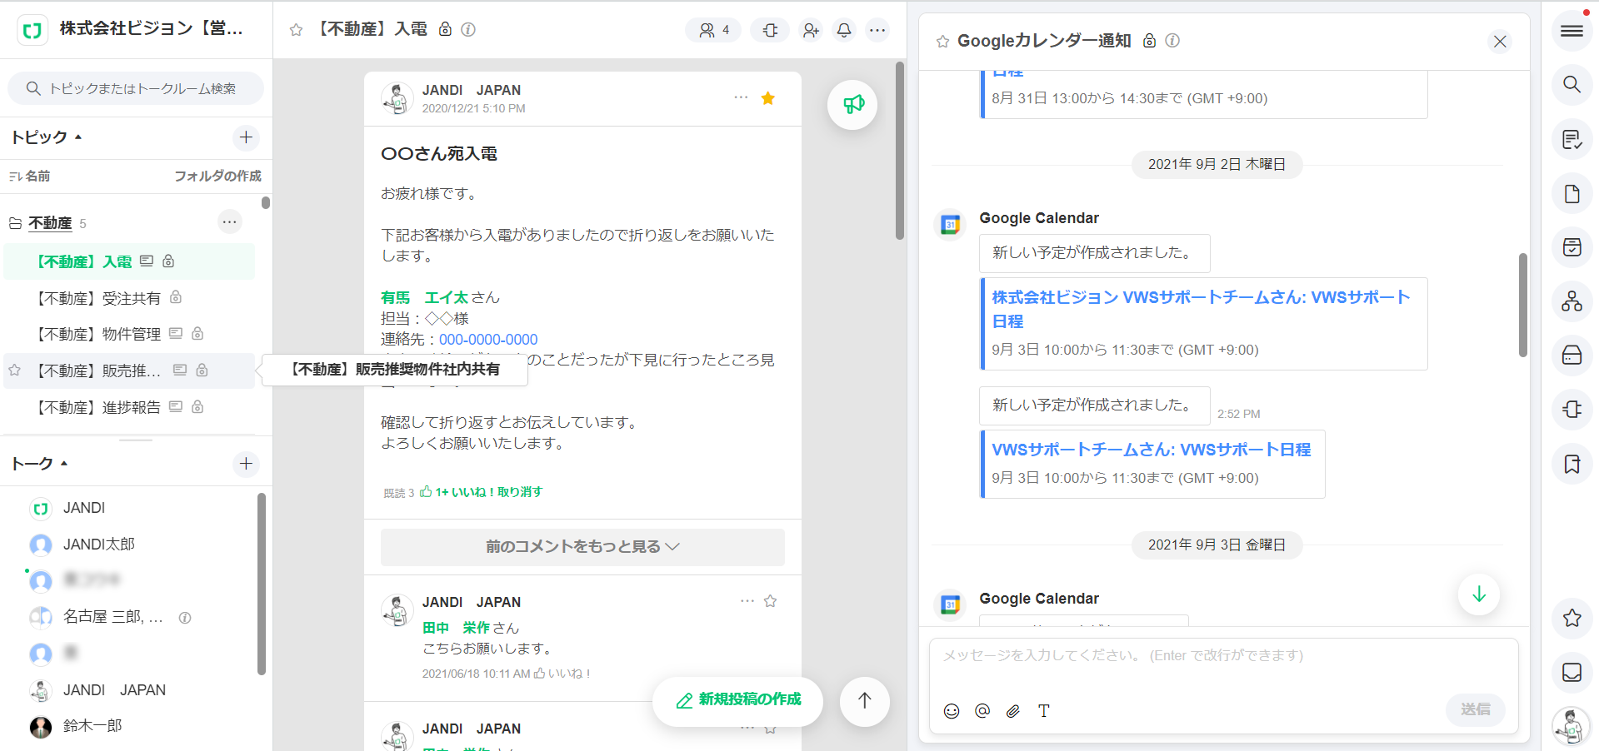1599x751 pixels.
Task: Select 【不動産】受注共有 topic
Action: pyautogui.click(x=130, y=298)
